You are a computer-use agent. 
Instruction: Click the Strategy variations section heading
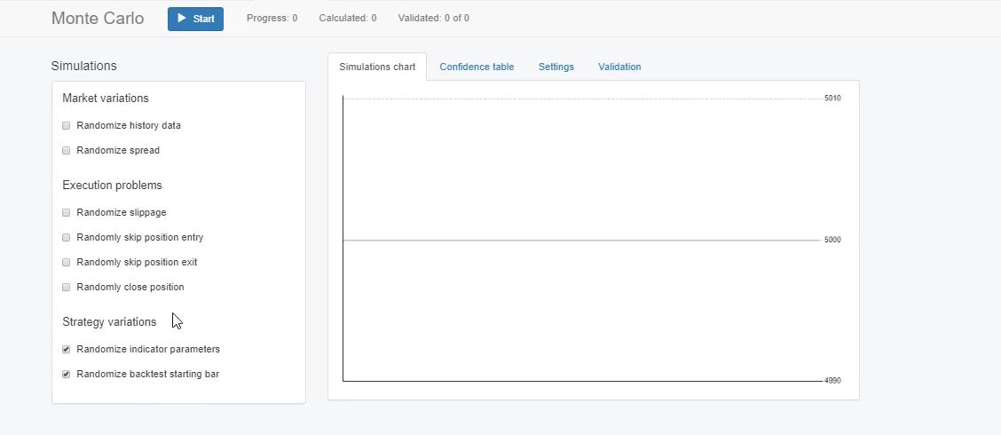109,321
